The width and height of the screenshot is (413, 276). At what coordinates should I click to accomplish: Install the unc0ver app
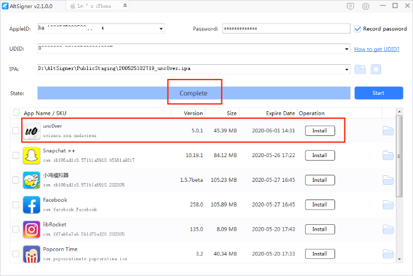pyautogui.click(x=320, y=131)
